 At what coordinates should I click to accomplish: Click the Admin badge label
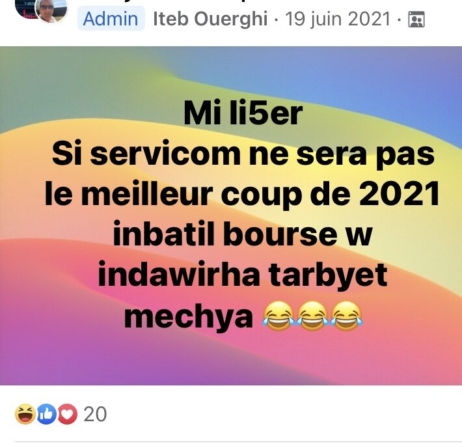pyautogui.click(x=111, y=19)
